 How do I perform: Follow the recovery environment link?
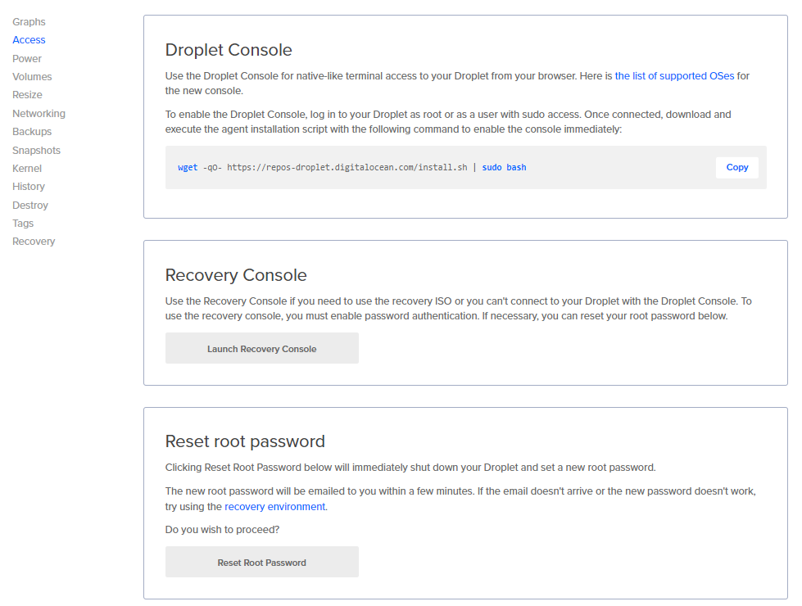(x=275, y=507)
